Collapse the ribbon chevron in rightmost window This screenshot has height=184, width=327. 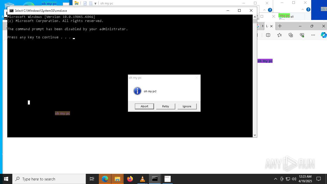point(303,9)
